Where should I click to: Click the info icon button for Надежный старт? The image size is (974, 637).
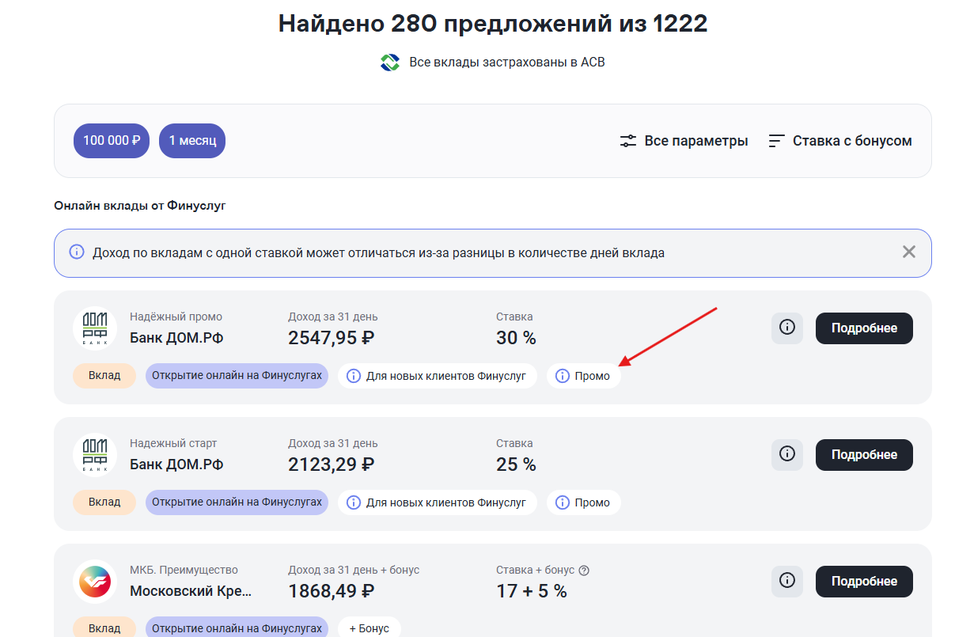(787, 454)
